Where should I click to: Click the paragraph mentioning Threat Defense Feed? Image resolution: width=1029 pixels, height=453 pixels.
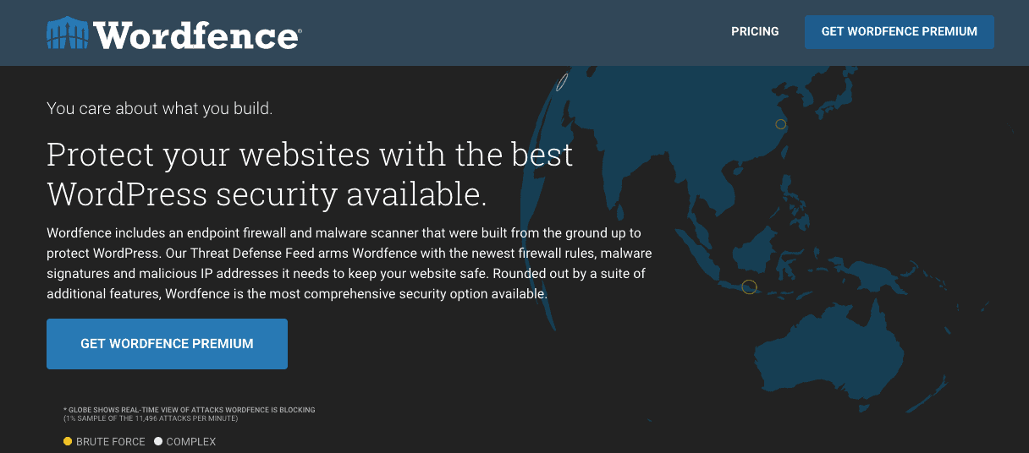pos(349,263)
